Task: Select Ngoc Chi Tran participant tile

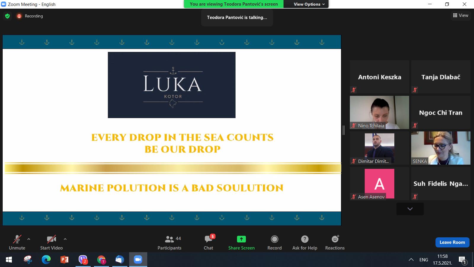Action: pyautogui.click(x=441, y=112)
